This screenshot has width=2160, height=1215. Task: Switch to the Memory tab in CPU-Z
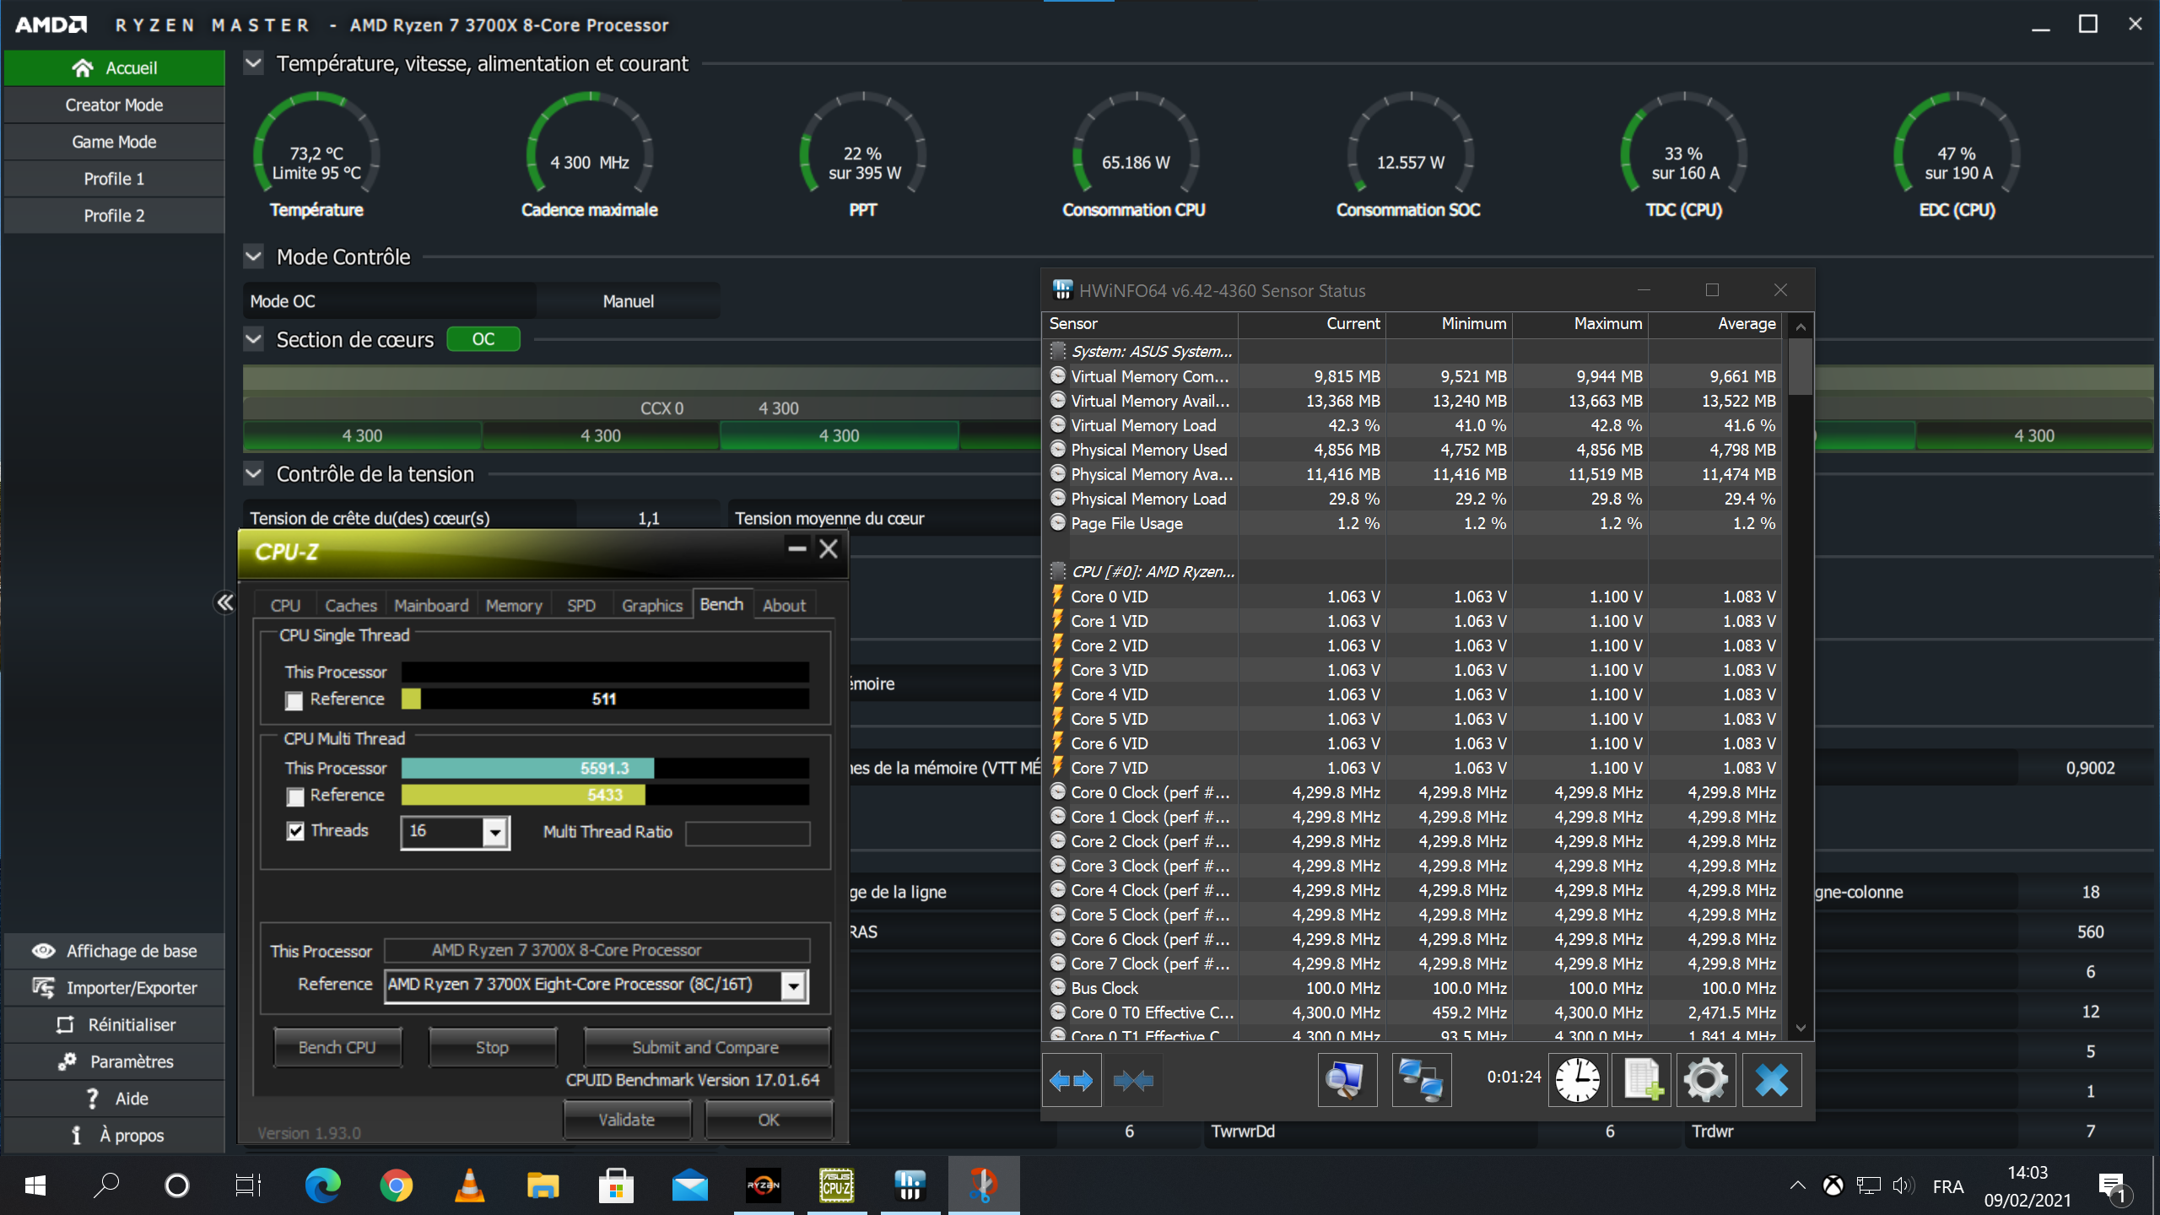pos(513,605)
